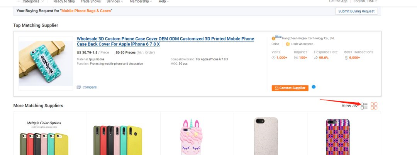
Task: Expand the Membership dropdown
Action: [141, 2]
